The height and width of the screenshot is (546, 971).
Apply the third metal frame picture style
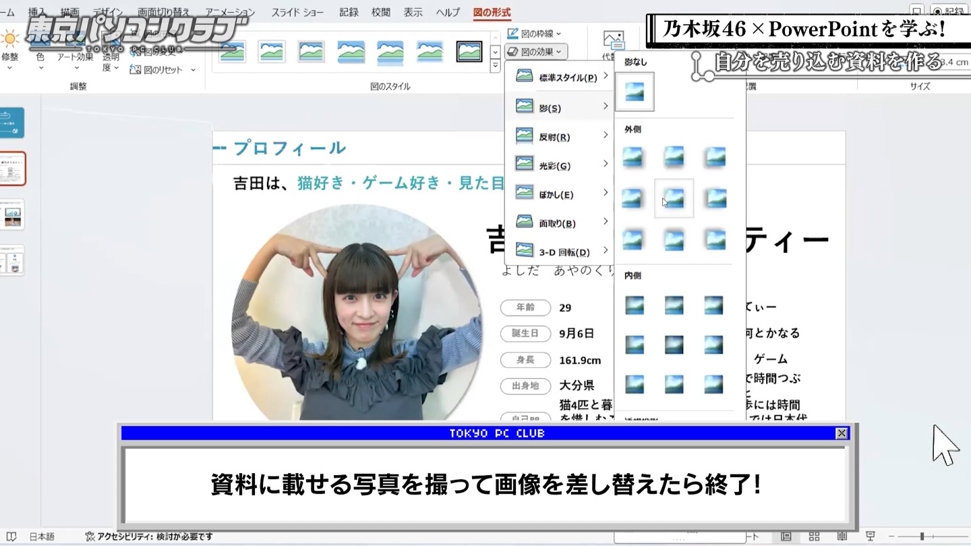(312, 51)
